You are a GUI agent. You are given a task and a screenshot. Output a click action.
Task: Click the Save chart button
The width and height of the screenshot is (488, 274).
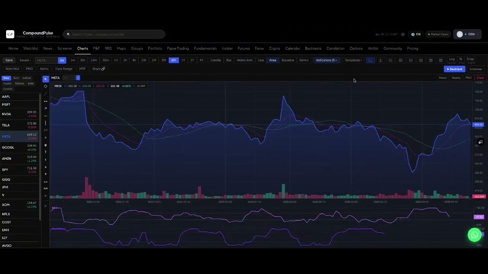tap(9, 60)
